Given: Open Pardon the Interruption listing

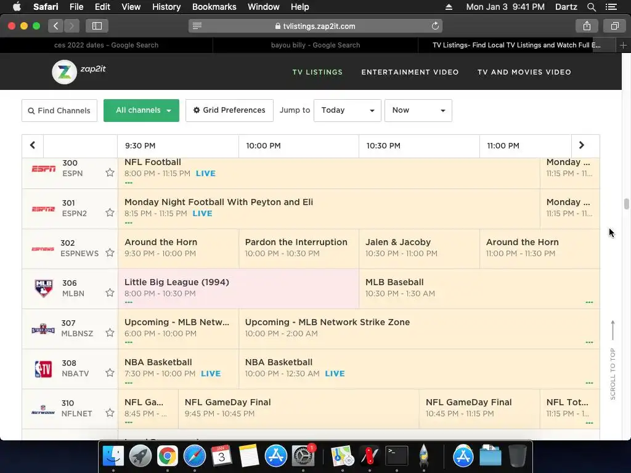Looking at the screenshot, I should point(299,249).
